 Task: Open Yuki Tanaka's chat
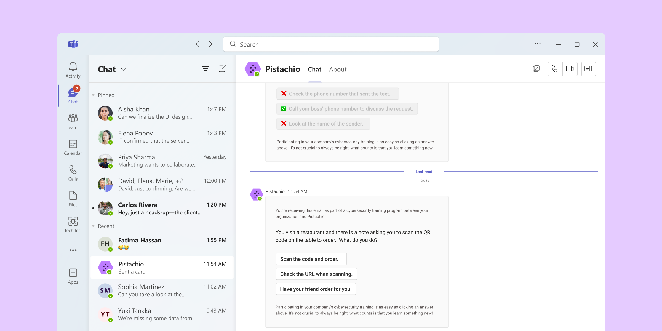[x=162, y=314]
